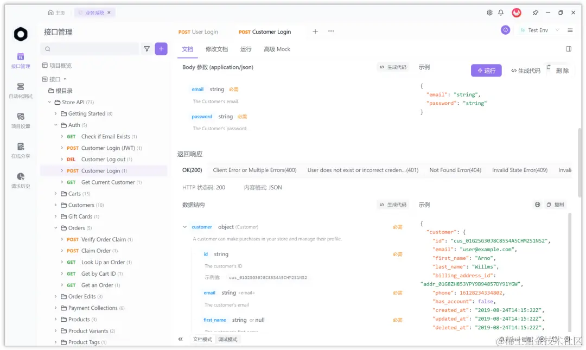586x350 pixels.
Task: Select the Invalid State Error(409) tab
Action: (x=520, y=170)
